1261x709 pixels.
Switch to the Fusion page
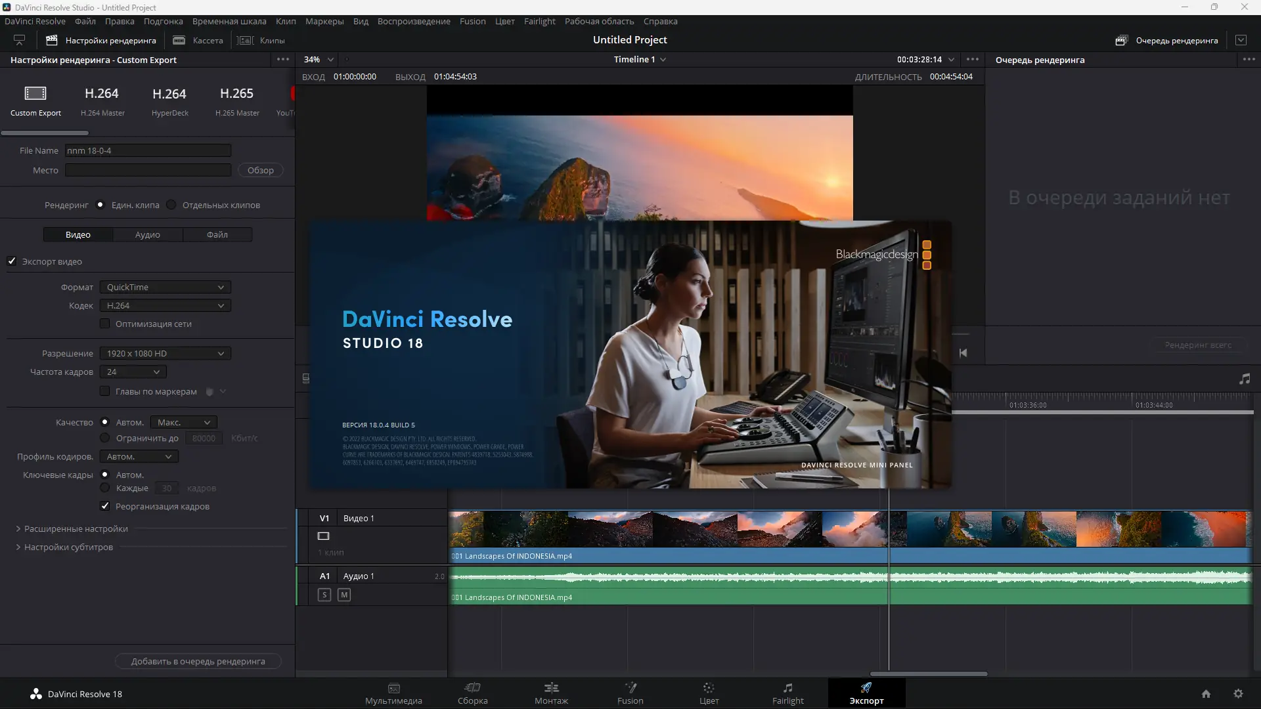630,693
